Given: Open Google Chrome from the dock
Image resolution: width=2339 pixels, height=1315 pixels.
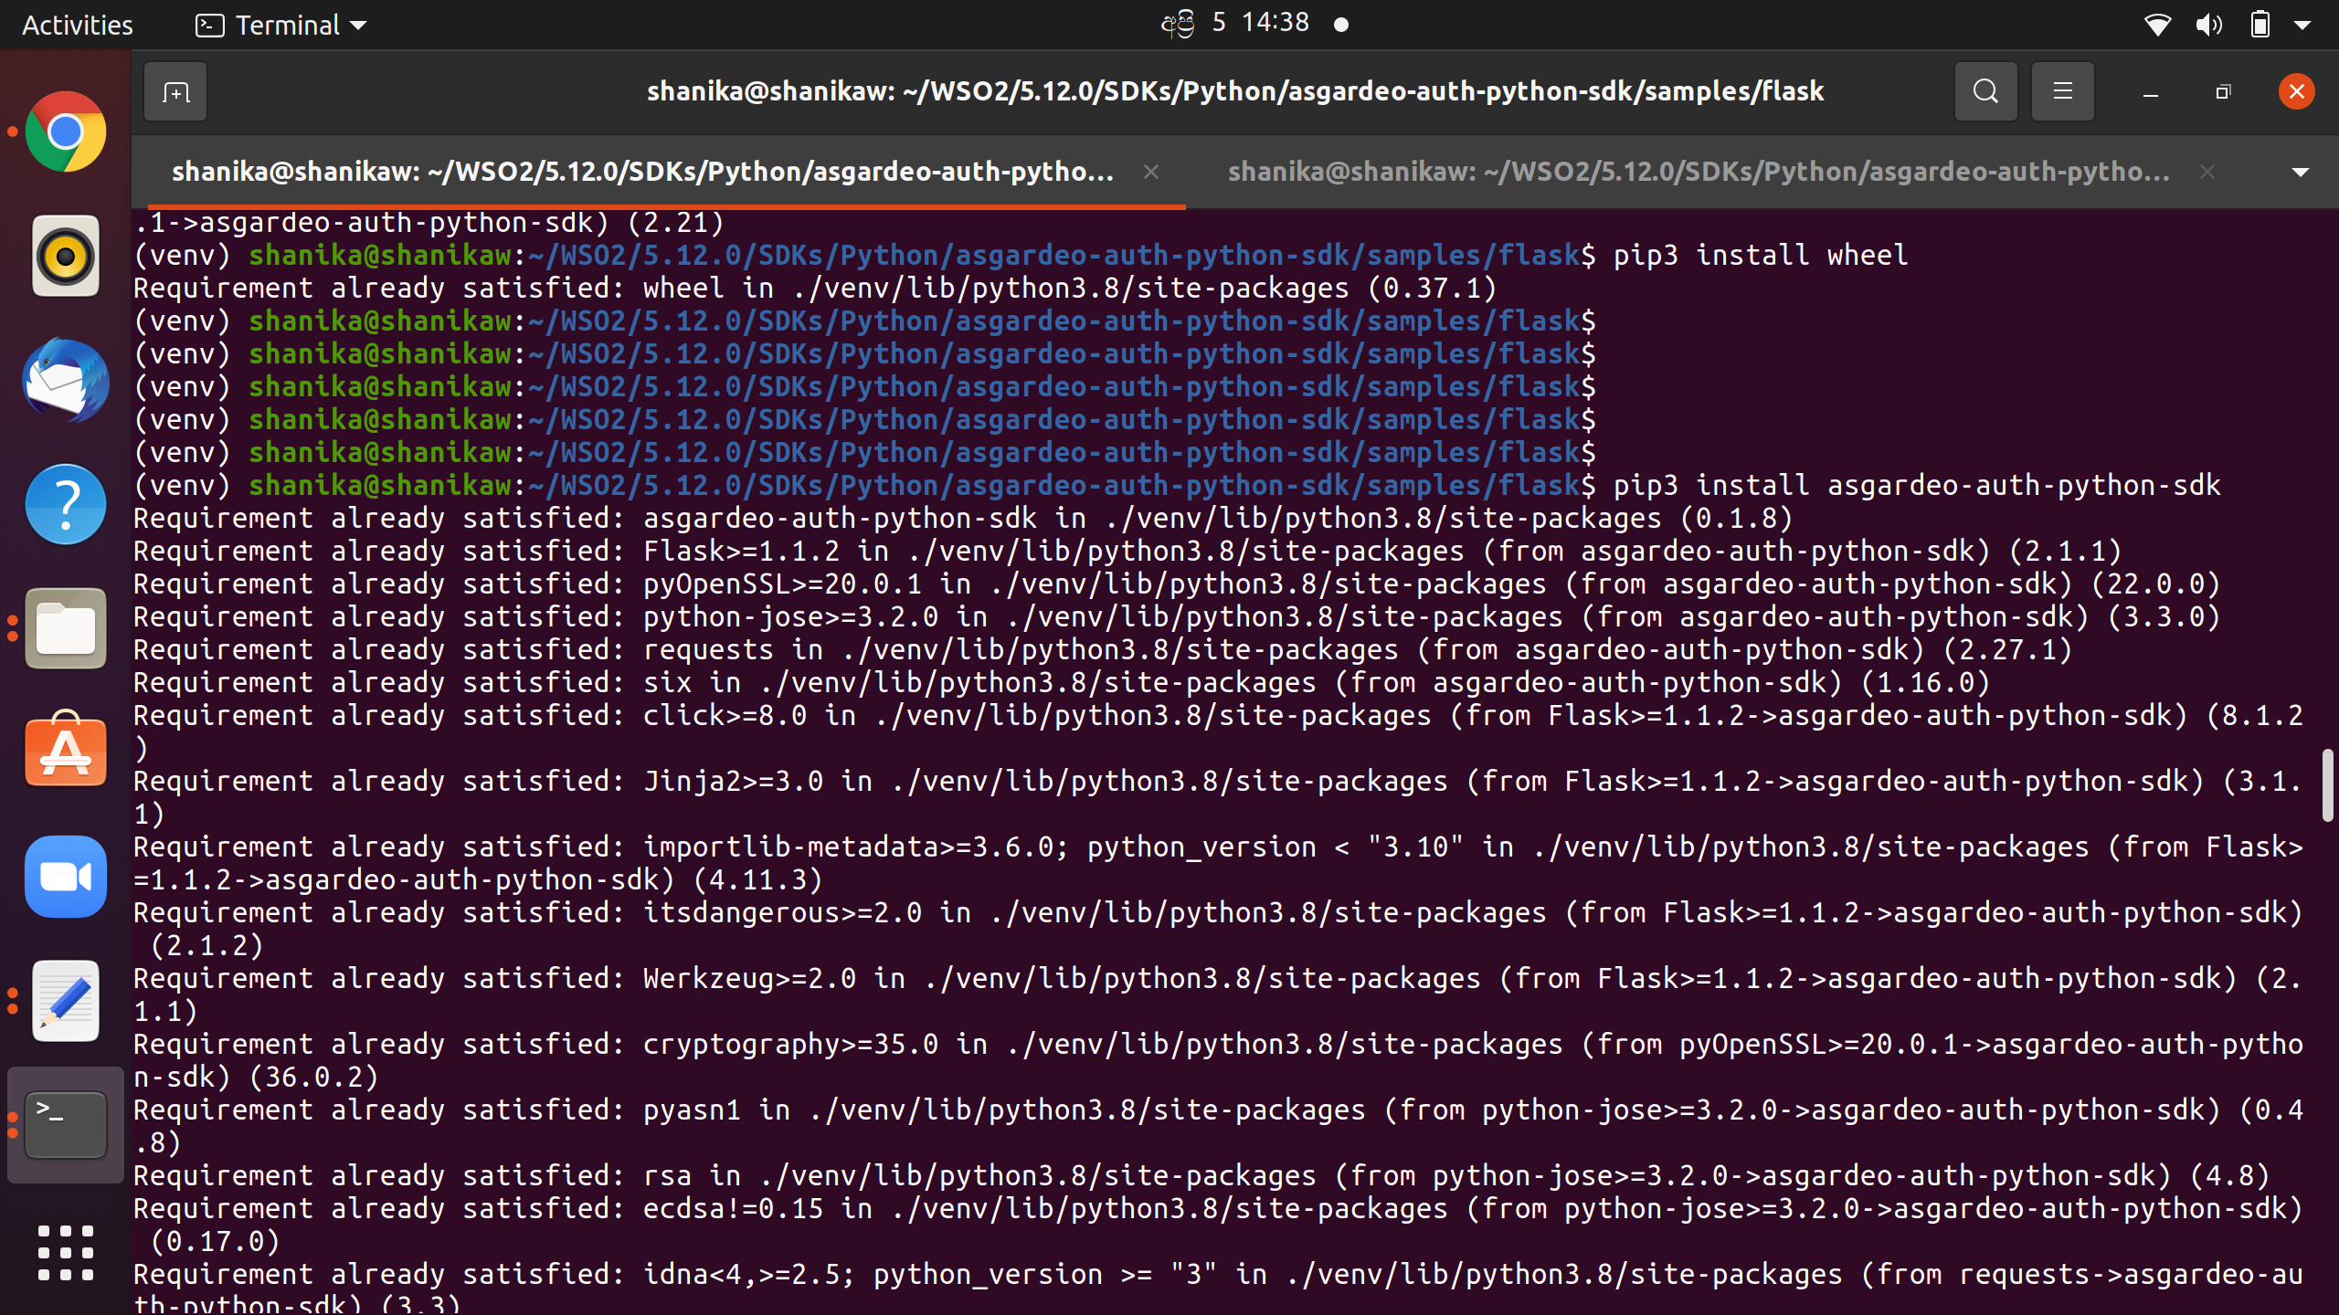Looking at the screenshot, I should coord(65,131).
